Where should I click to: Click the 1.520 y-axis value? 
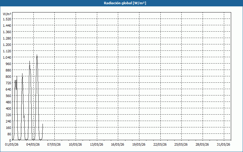pyautogui.click(x=7, y=19)
